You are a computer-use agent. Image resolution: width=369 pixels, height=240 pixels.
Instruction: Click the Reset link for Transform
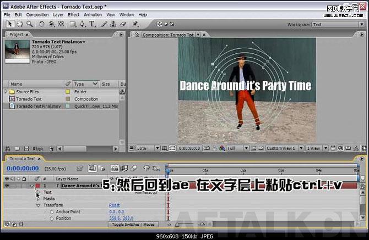click(115, 205)
